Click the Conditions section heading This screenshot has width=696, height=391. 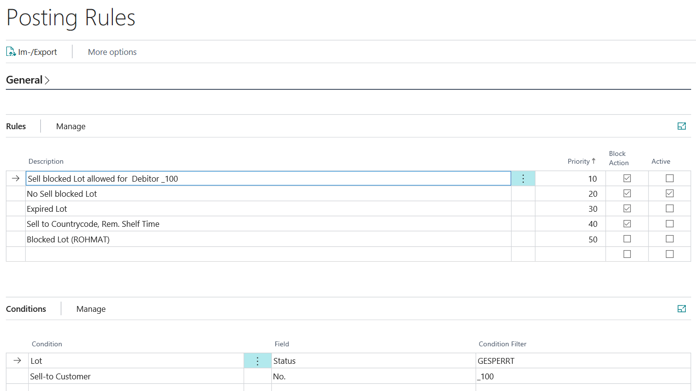coord(26,309)
